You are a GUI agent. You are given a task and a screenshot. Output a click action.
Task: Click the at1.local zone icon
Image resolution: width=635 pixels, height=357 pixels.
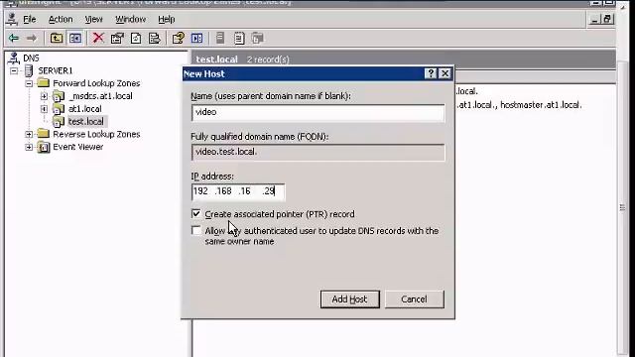click(59, 109)
